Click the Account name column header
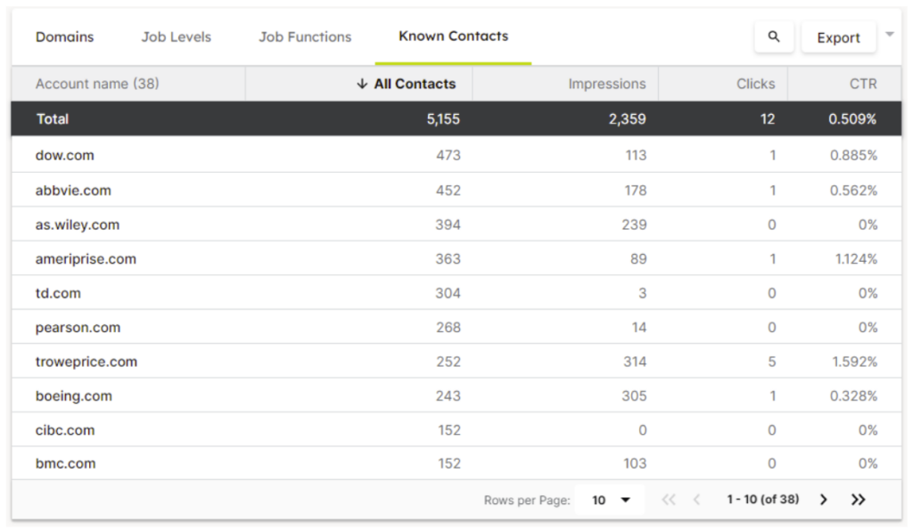This screenshot has width=913, height=530. click(97, 84)
